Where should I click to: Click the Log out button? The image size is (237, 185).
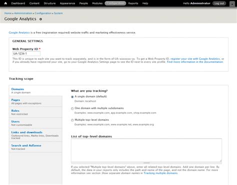[x=219, y=3]
